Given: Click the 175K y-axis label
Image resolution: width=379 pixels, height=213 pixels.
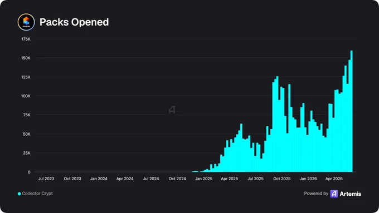Looking at the screenshot, I should coord(26,39).
